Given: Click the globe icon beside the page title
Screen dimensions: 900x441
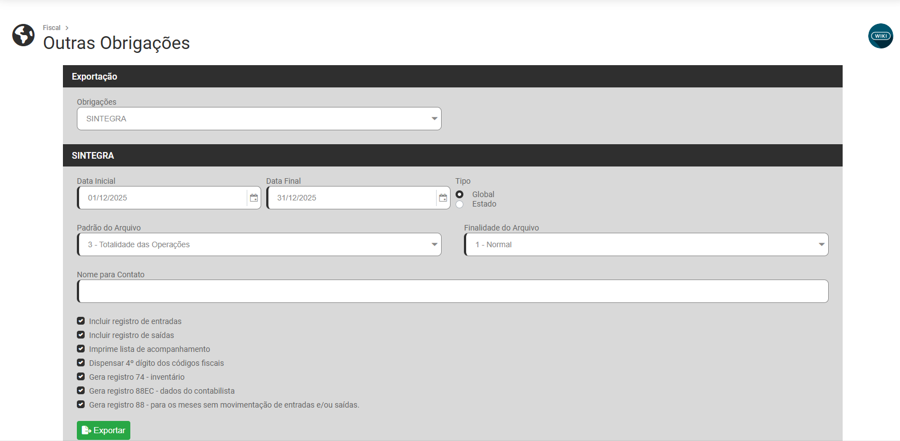Looking at the screenshot, I should click(x=23, y=35).
